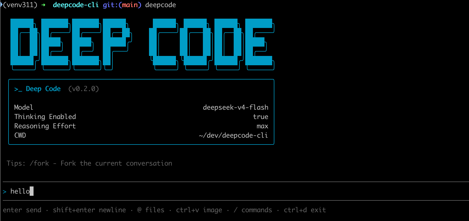
Task: Click the "@ files" hint
Action: [151, 210]
